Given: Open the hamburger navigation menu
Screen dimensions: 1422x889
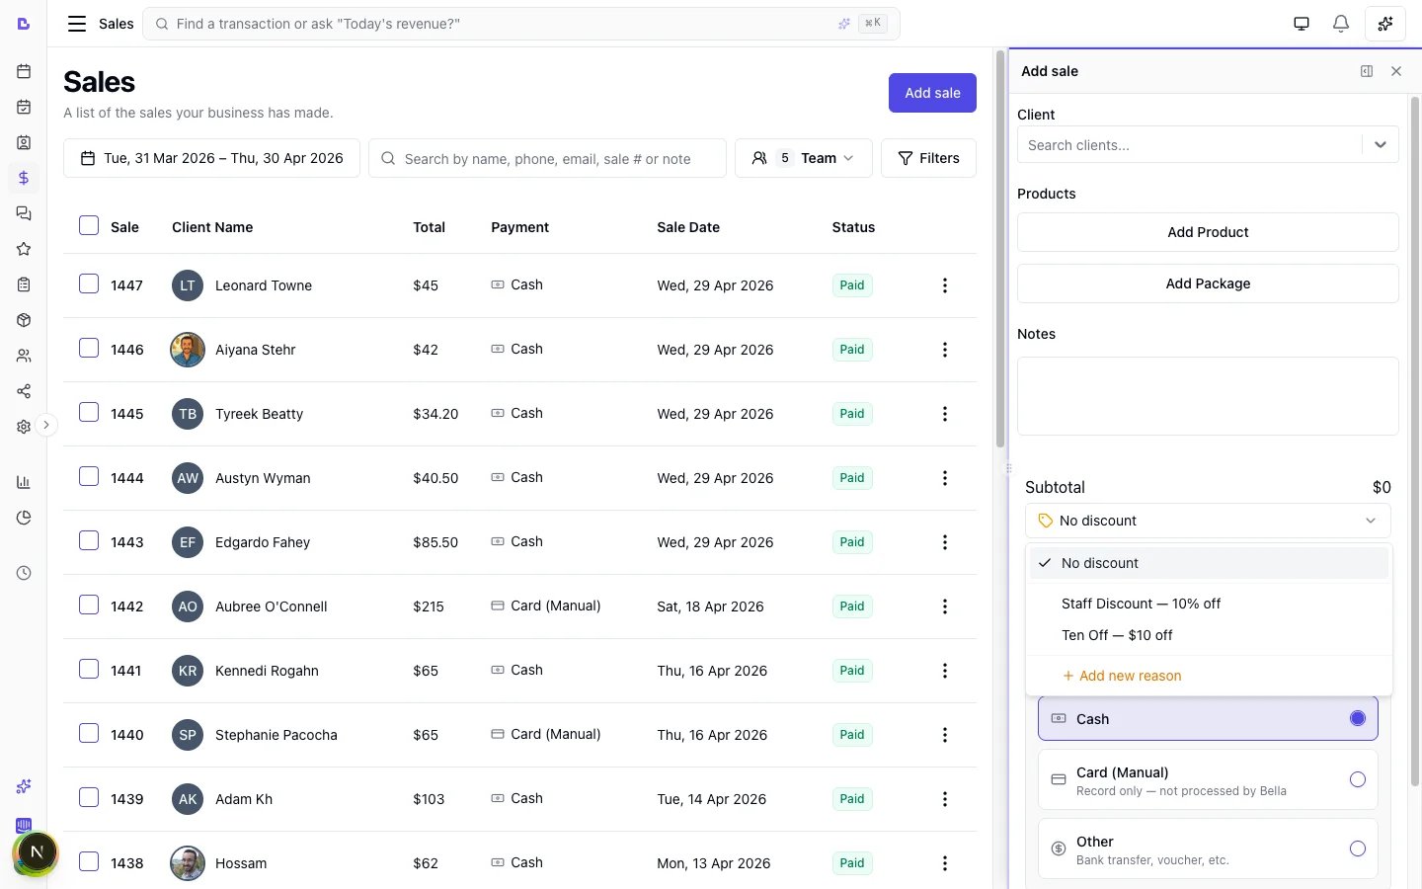Looking at the screenshot, I should 76,24.
